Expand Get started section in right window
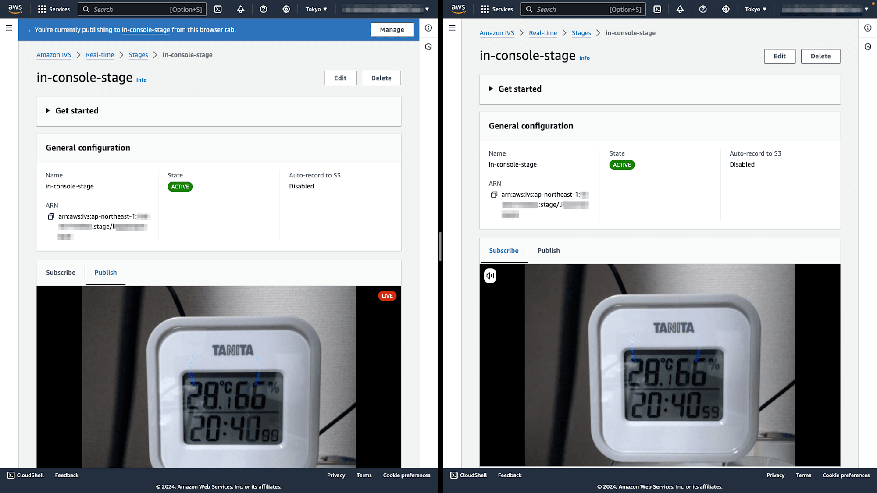The height and width of the screenshot is (493, 877). point(515,89)
